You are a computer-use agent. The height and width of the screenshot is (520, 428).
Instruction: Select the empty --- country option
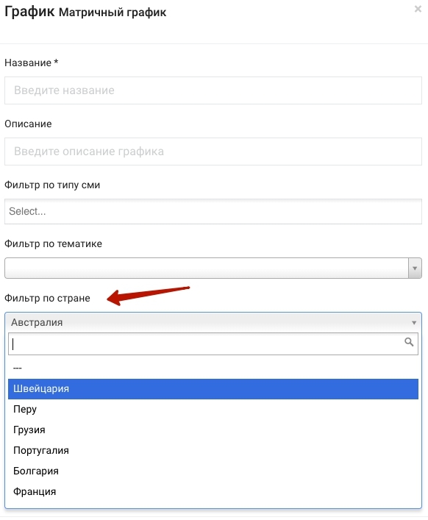pyautogui.click(x=213, y=368)
